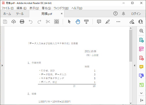Click the Save file icon

5,22
